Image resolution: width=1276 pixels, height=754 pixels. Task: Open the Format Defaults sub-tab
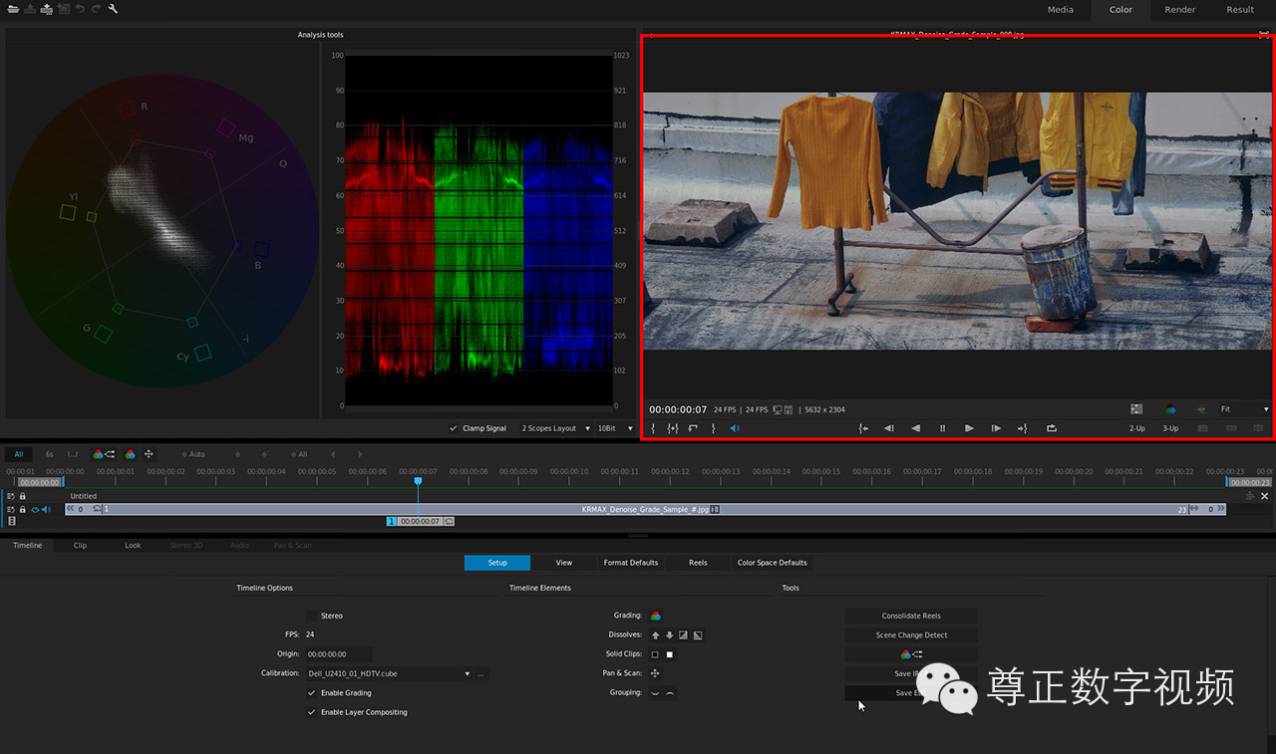(x=631, y=563)
